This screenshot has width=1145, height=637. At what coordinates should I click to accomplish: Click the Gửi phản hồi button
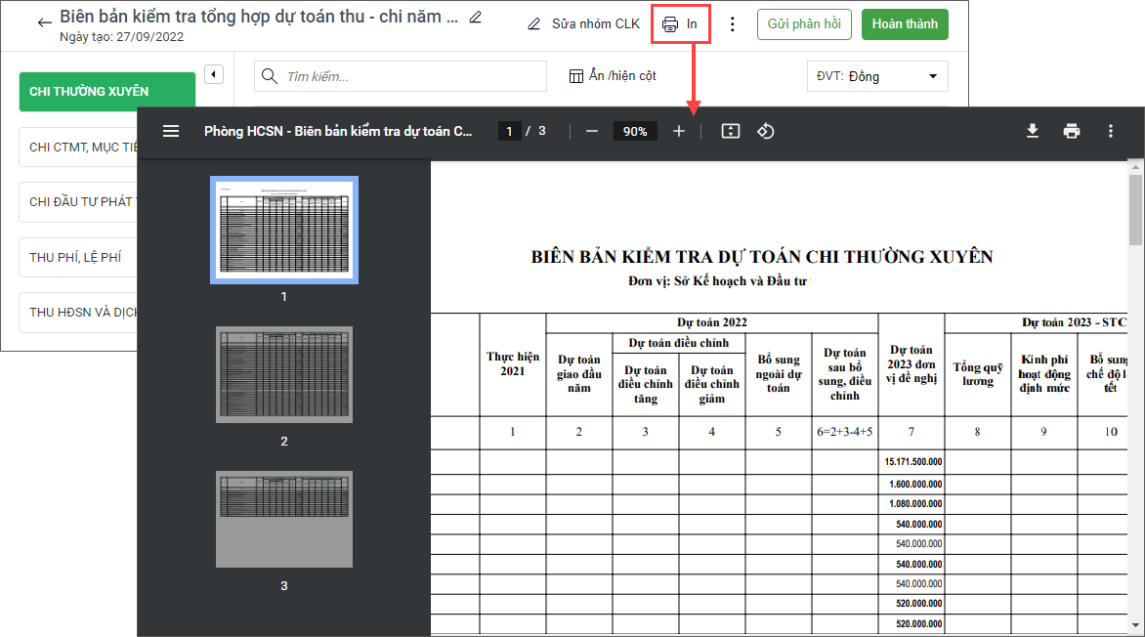[x=804, y=24]
